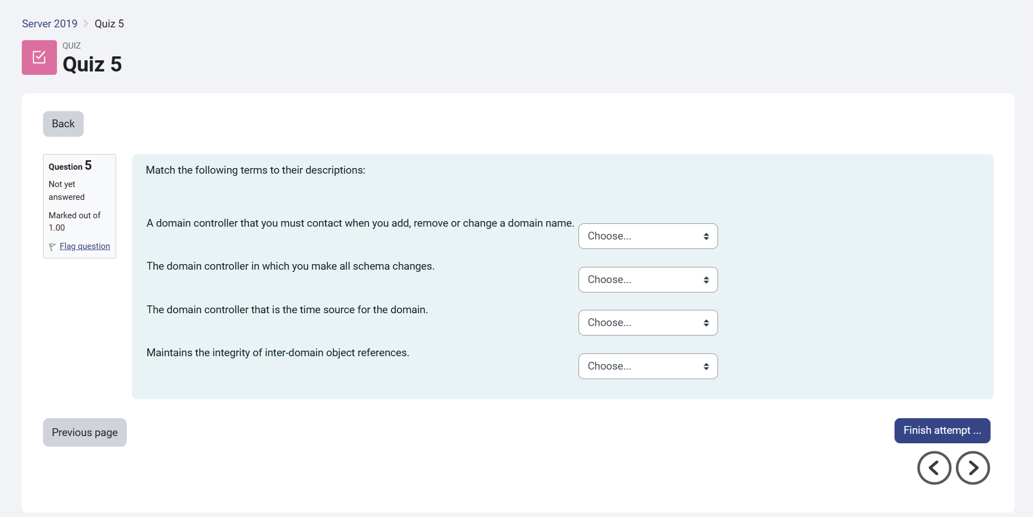Click the Flag question link
The image size is (1033, 517).
pyautogui.click(x=84, y=246)
